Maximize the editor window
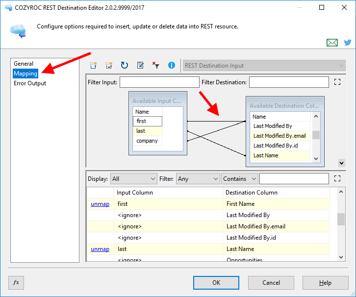356x297 pixels. (322, 7)
